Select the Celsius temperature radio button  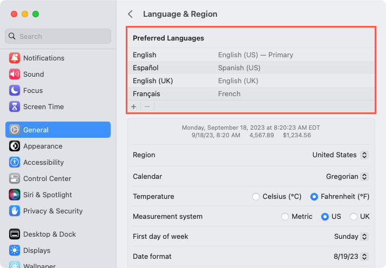click(256, 197)
